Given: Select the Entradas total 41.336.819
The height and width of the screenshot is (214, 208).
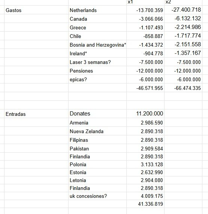Looking at the screenshot, I should pos(145,204).
